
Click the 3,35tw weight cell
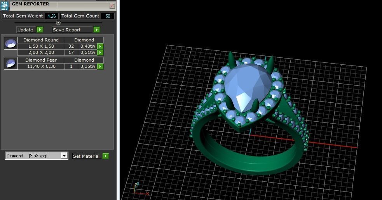pyautogui.click(x=88, y=66)
